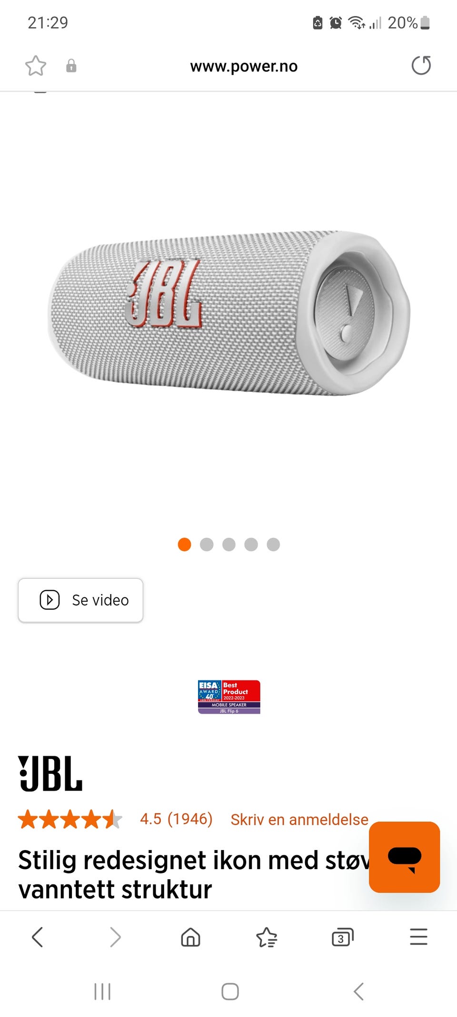457x1017 pixels.
Task: Tap the padlock site security icon
Action: 71,66
